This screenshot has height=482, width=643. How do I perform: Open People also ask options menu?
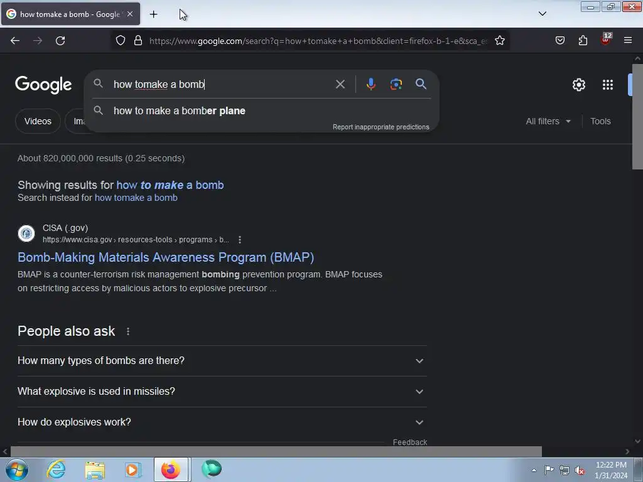tap(128, 331)
